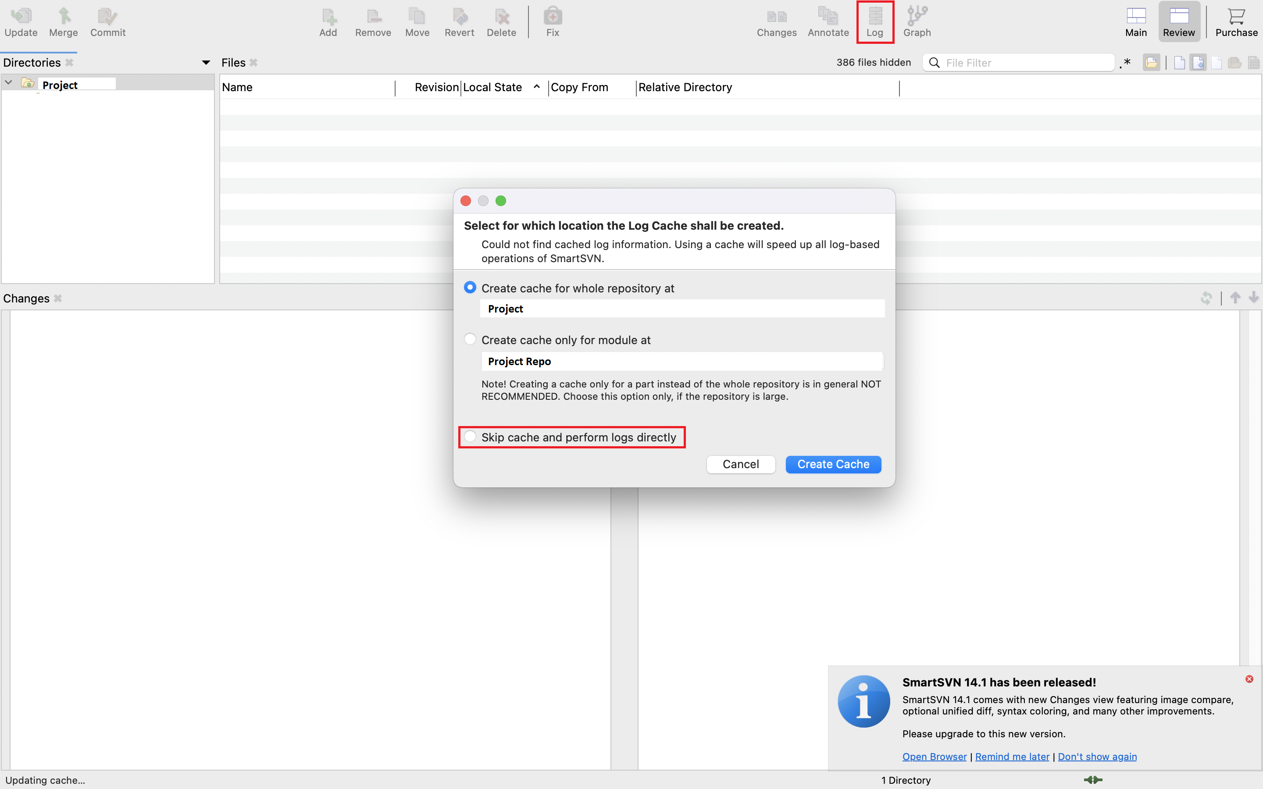Viewport: 1263px width, 789px height.
Task: Expand the Directories panel dropdown
Action: (205, 62)
